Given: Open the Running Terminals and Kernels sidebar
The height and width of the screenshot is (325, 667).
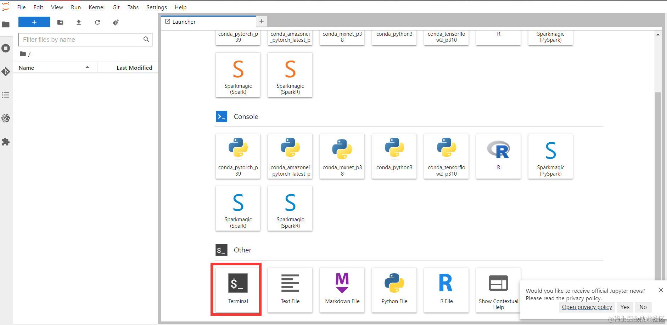Looking at the screenshot, I should (x=6, y=48).
